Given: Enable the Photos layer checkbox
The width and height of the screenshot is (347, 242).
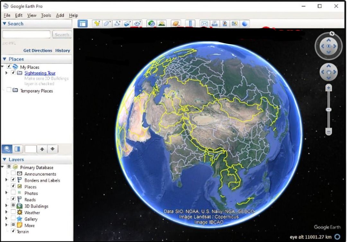Looking at the screenshot, I should tap(13, 192).
